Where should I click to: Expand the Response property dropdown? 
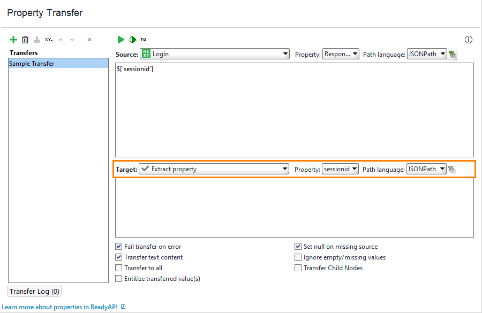pos(341,54)
